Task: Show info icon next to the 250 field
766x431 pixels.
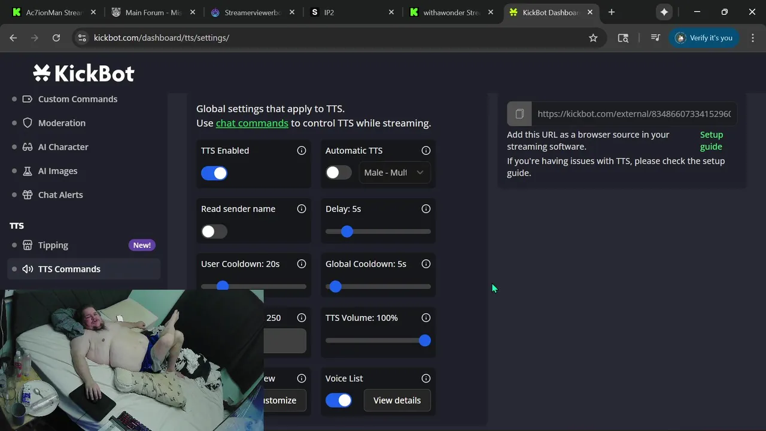Action: point(302,317)
